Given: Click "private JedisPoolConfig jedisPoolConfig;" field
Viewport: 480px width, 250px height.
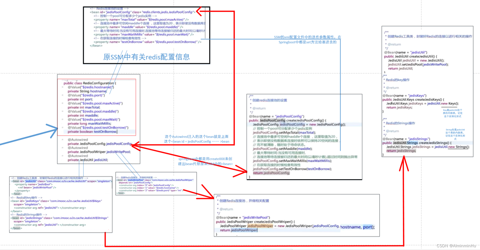Looking at the screenshot, I should [100, 144].
